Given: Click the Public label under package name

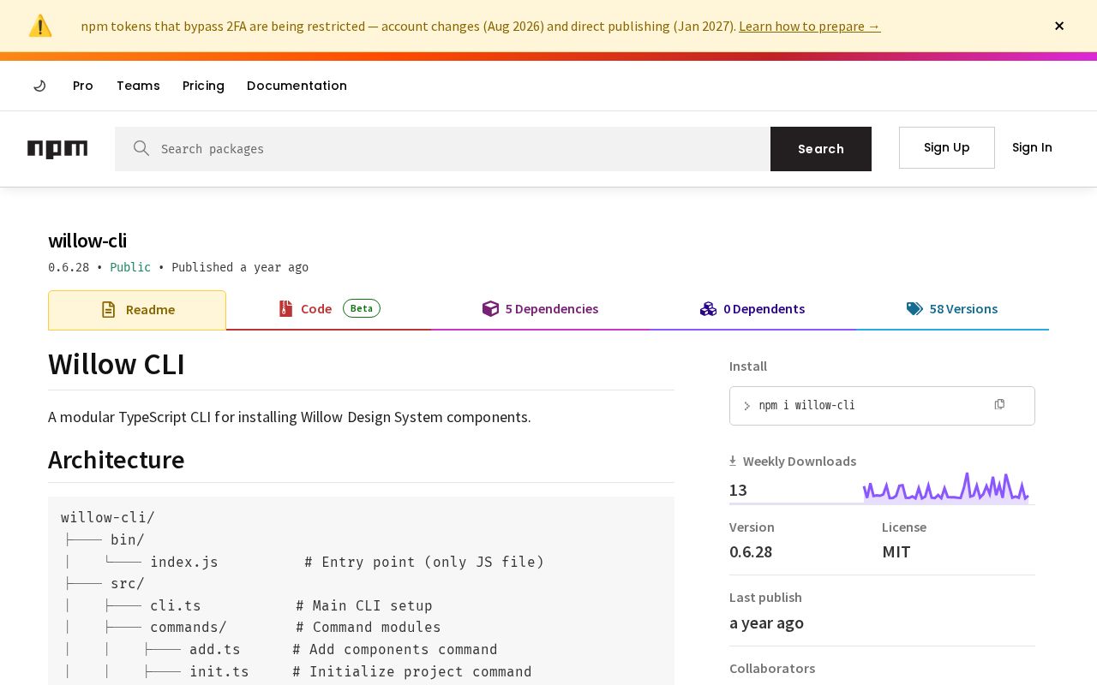Looking at the screenshot, I should tap(130, 267).
